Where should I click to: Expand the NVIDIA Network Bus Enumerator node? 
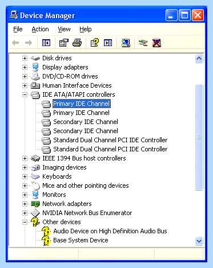point(25,213)
